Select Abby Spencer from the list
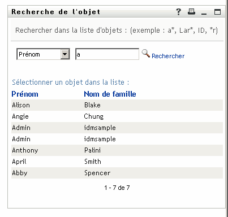Screen dimensions: 228x217 click(x=117, y=173)
